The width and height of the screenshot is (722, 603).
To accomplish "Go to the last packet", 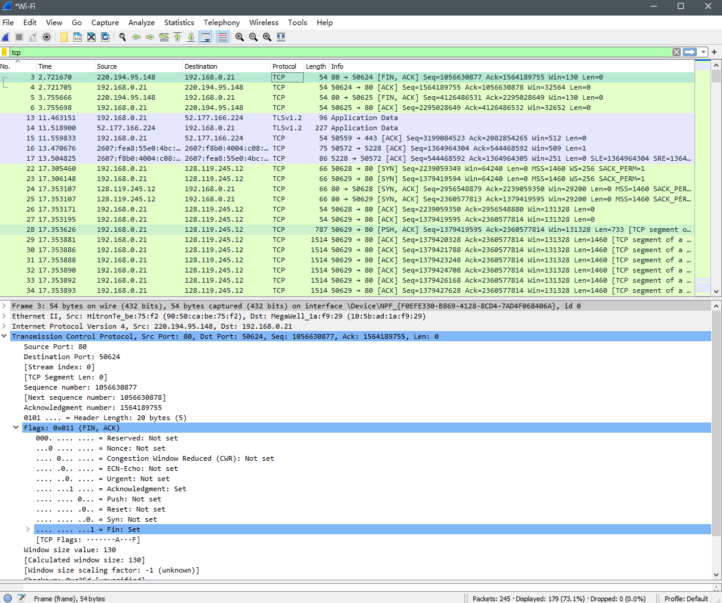I will 190,36.
